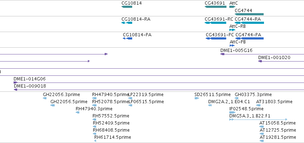Viewport: 304px width, 143px height.
Task: Select the AT12725.5prime EST glyph
Action: [x=261, y=134]
